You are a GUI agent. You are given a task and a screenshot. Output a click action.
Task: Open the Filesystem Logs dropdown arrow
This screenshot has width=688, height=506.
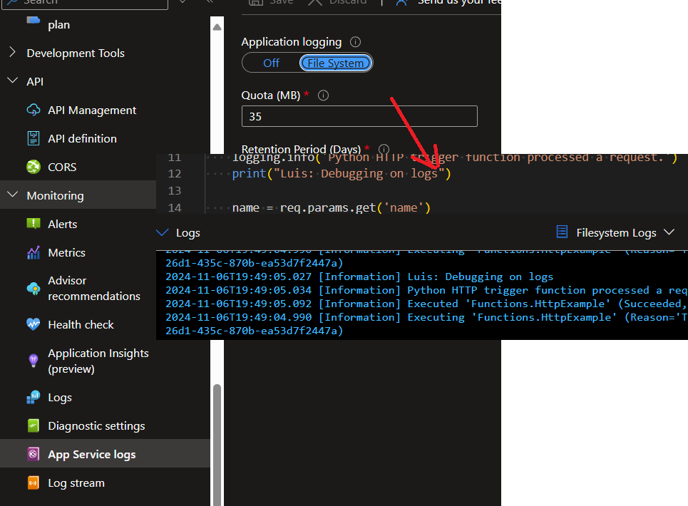tap(669, 232)
